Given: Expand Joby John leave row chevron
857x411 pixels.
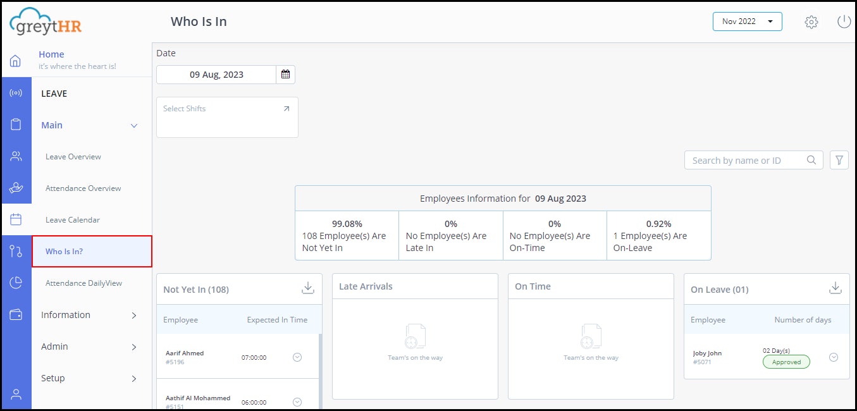Looking at the screenshot, I should (834, 357).
